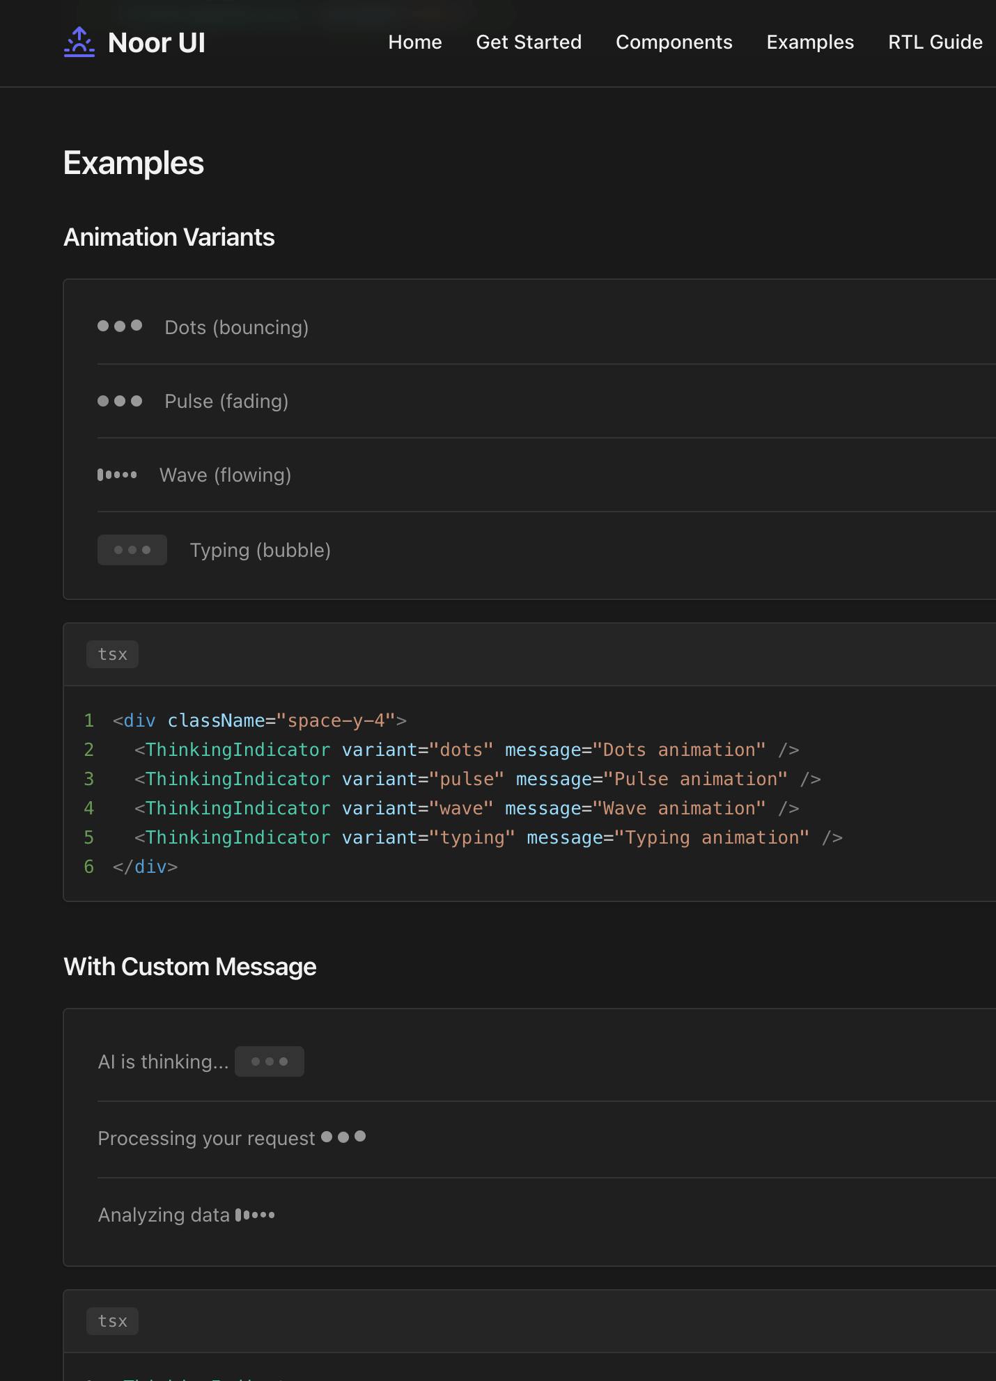Viewport: 996px width, 1381px height.
Task: Navigate to Examples in the top navigation
Action: 810,42
